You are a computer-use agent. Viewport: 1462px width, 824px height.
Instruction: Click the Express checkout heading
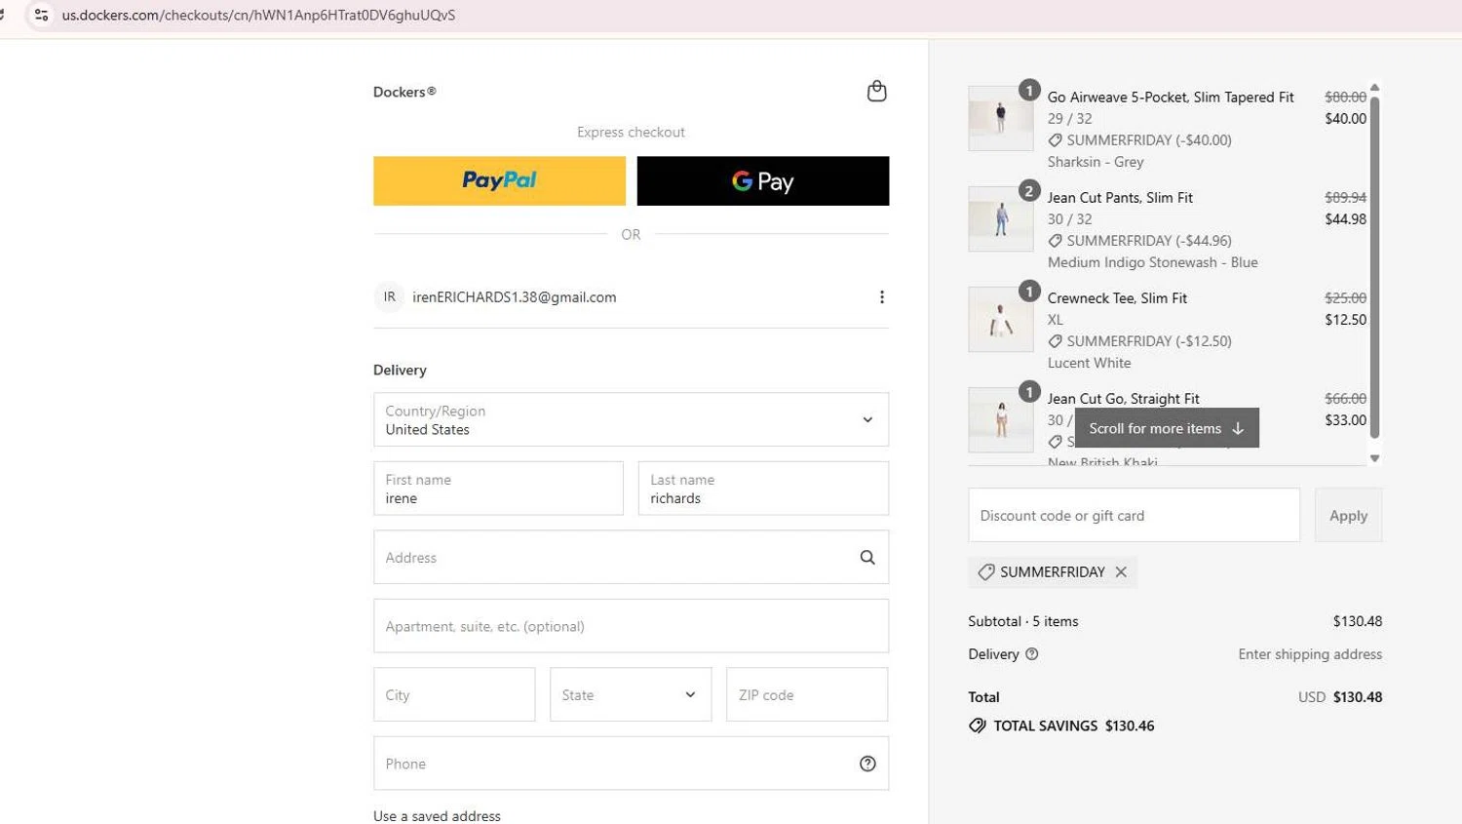[x=631, y=133]
